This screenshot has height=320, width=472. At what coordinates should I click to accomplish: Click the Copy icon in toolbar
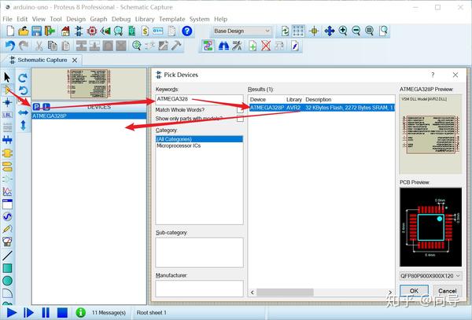53,46
